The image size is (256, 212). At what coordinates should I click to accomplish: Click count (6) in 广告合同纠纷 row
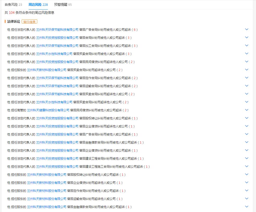[x=135, y=29]
